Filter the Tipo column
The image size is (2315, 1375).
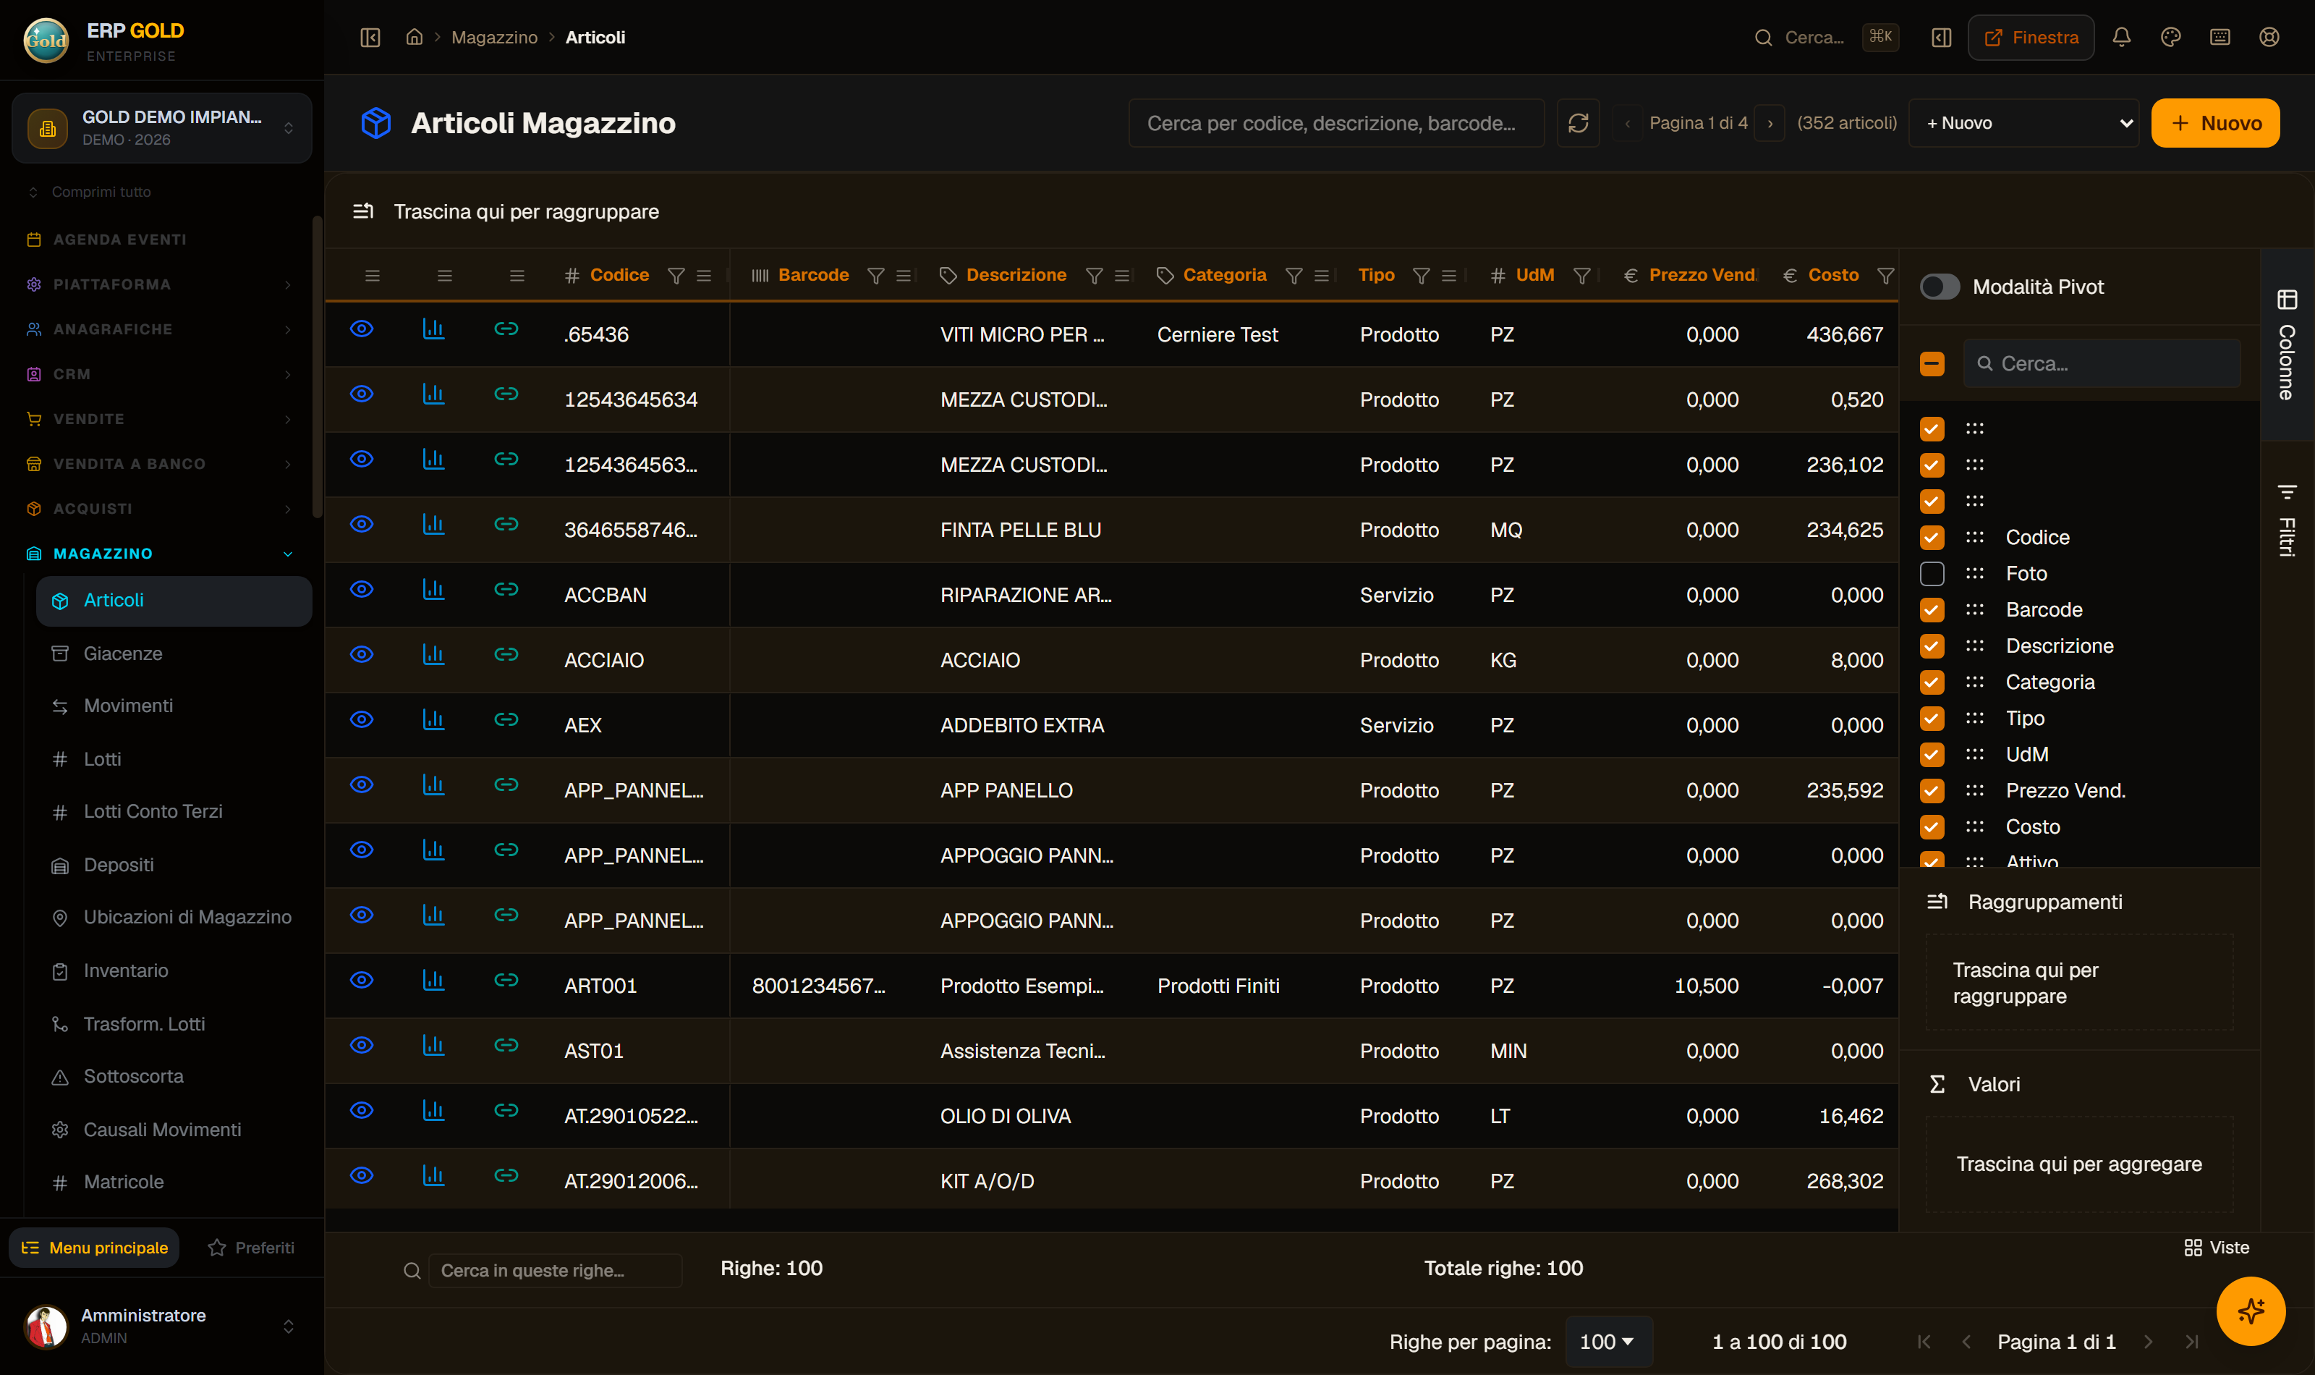tap(1421, 275)
